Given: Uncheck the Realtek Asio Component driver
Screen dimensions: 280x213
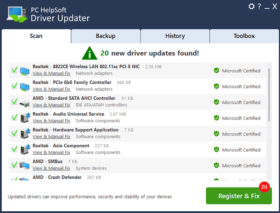Looking at the screenshot, I should coord(14,149).
